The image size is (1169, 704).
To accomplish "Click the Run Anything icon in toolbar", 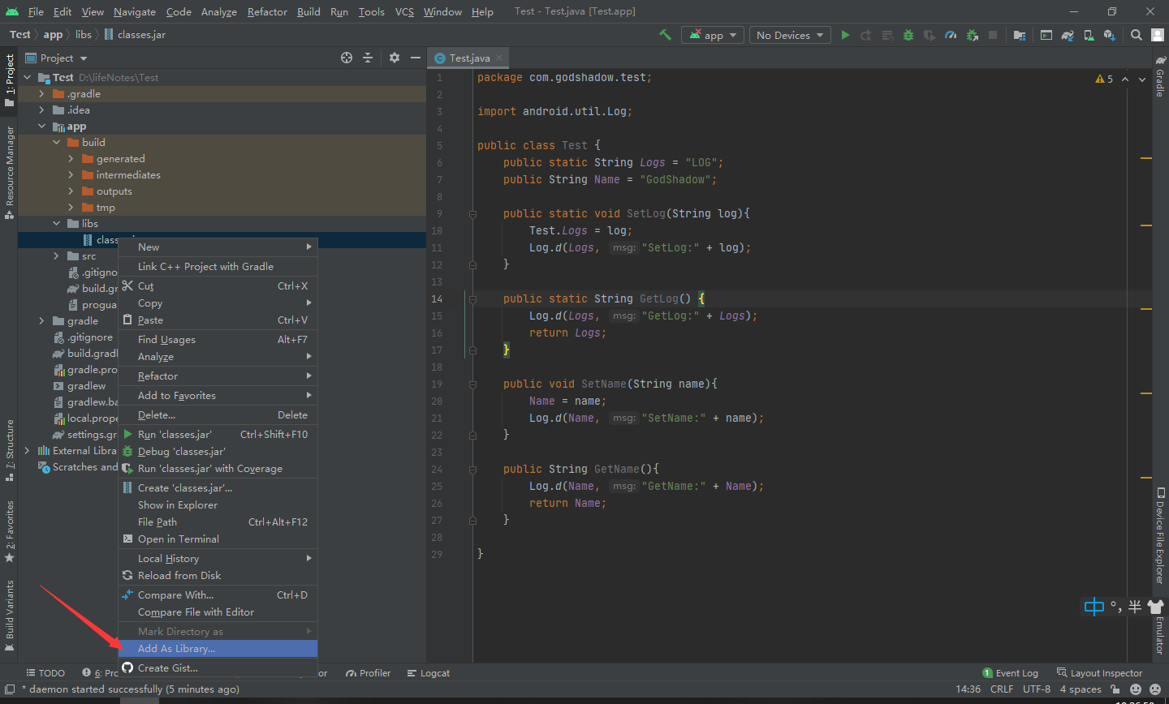I will pos(1046,35).
